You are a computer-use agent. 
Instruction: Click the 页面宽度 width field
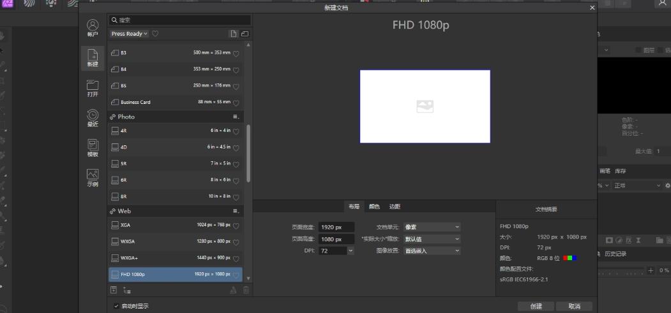[x=336, y=227]
